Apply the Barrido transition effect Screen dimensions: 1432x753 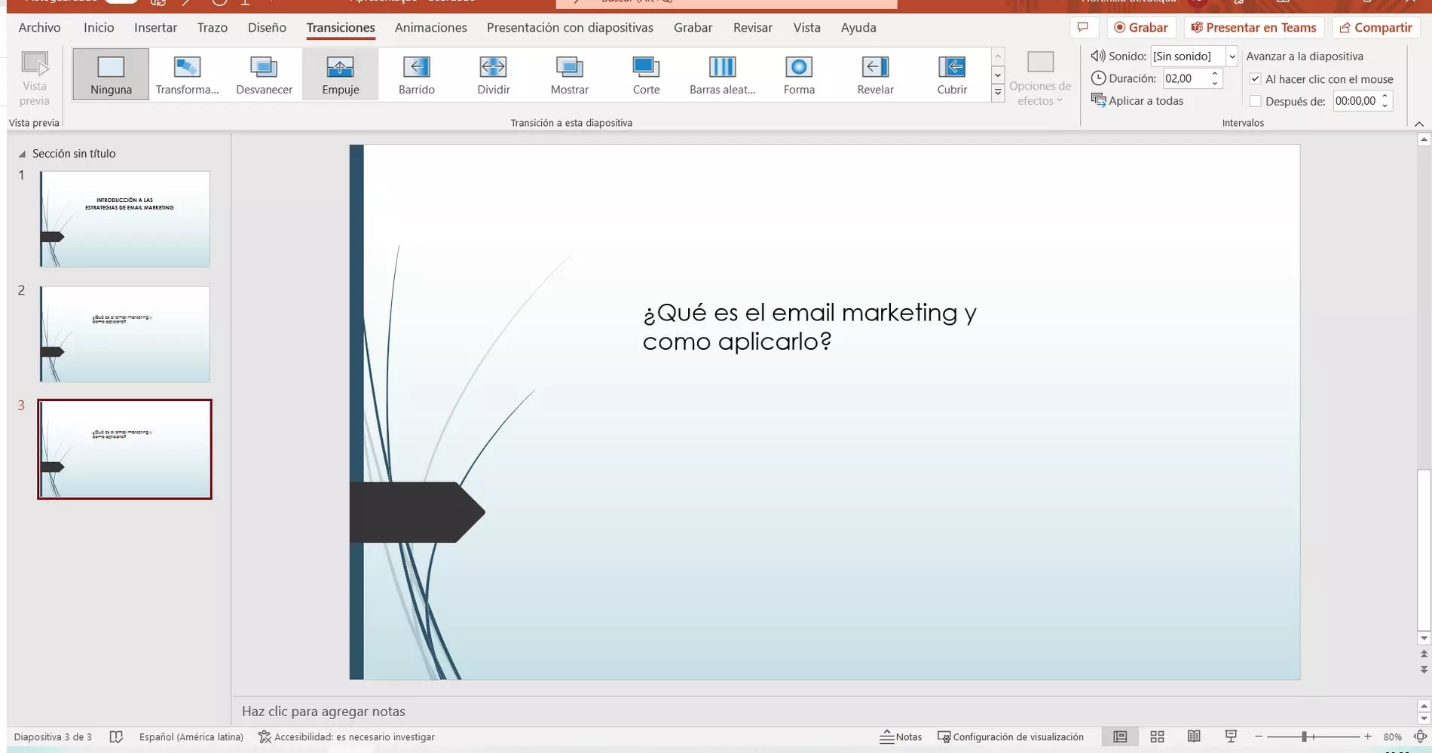tap(416, 75)
